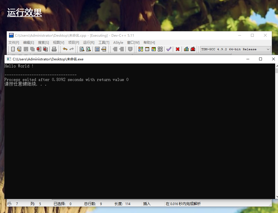Open the AStyle menu
Screen dimensions: 278x213
coord(118,43)
